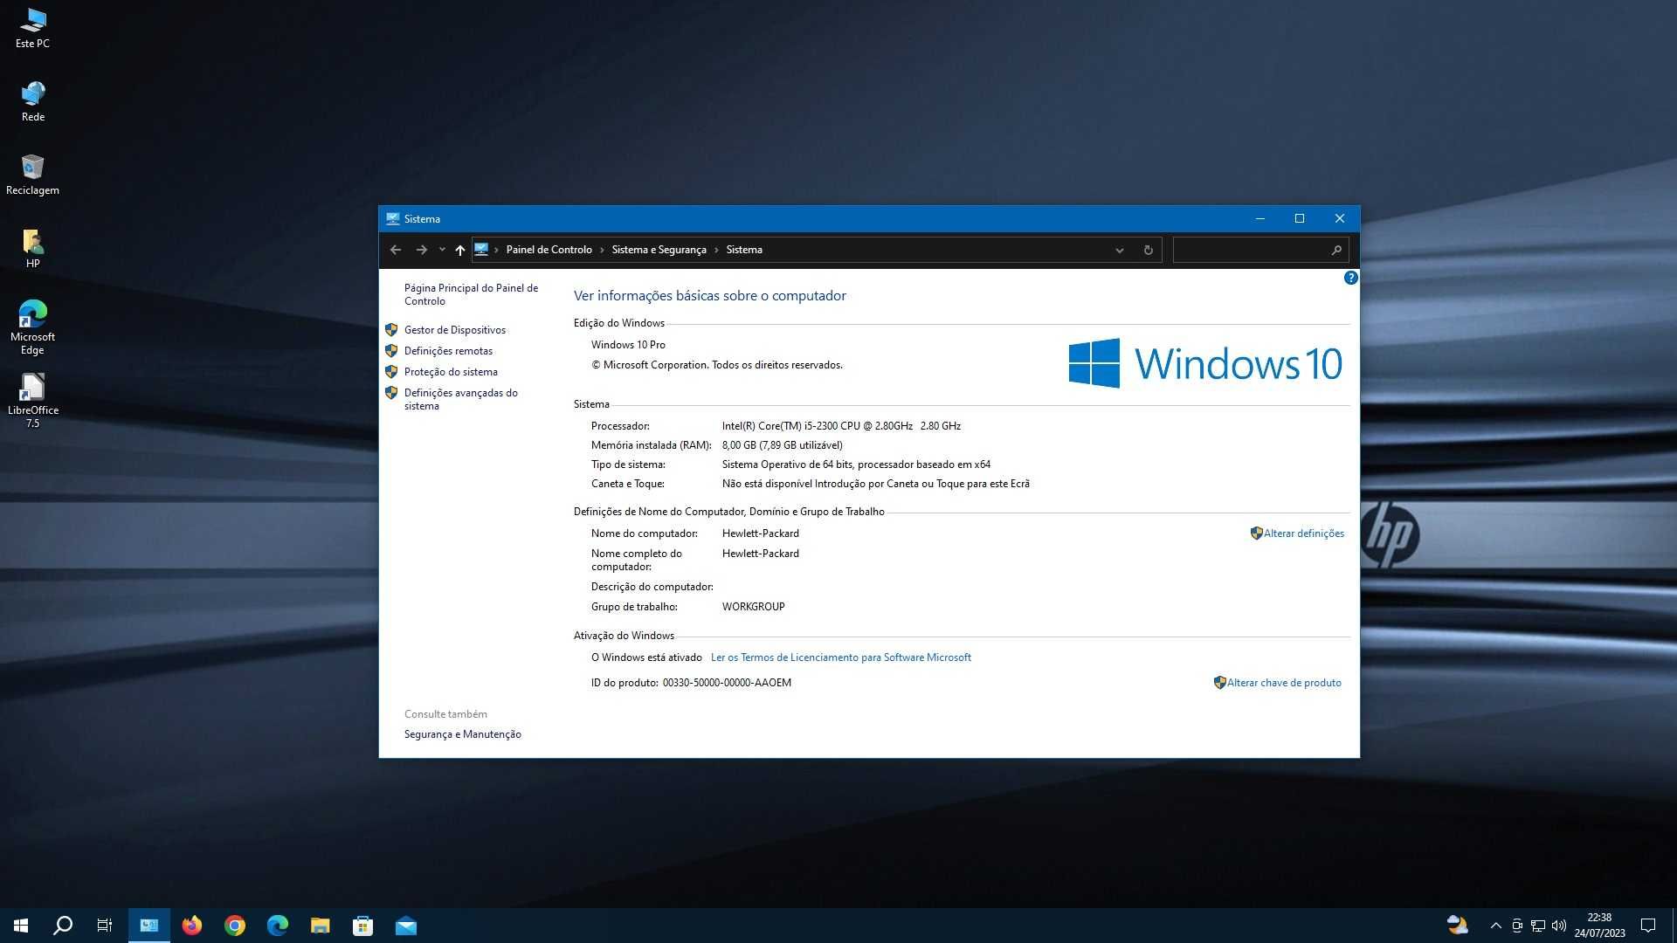Launch Firefox from taskbar
Viewport: 1677px width, 943px height.
[x=192, y=926]
